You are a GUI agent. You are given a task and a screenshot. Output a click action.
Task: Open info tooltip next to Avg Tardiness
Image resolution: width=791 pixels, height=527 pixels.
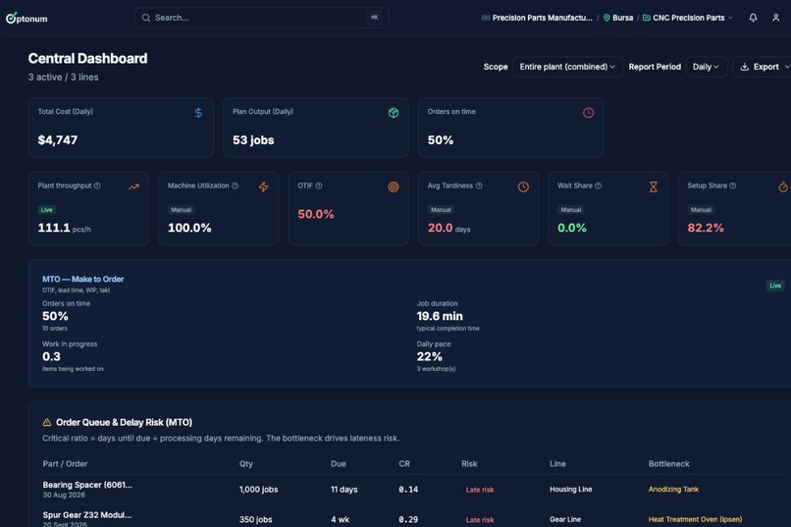click(x=479, y=185)
